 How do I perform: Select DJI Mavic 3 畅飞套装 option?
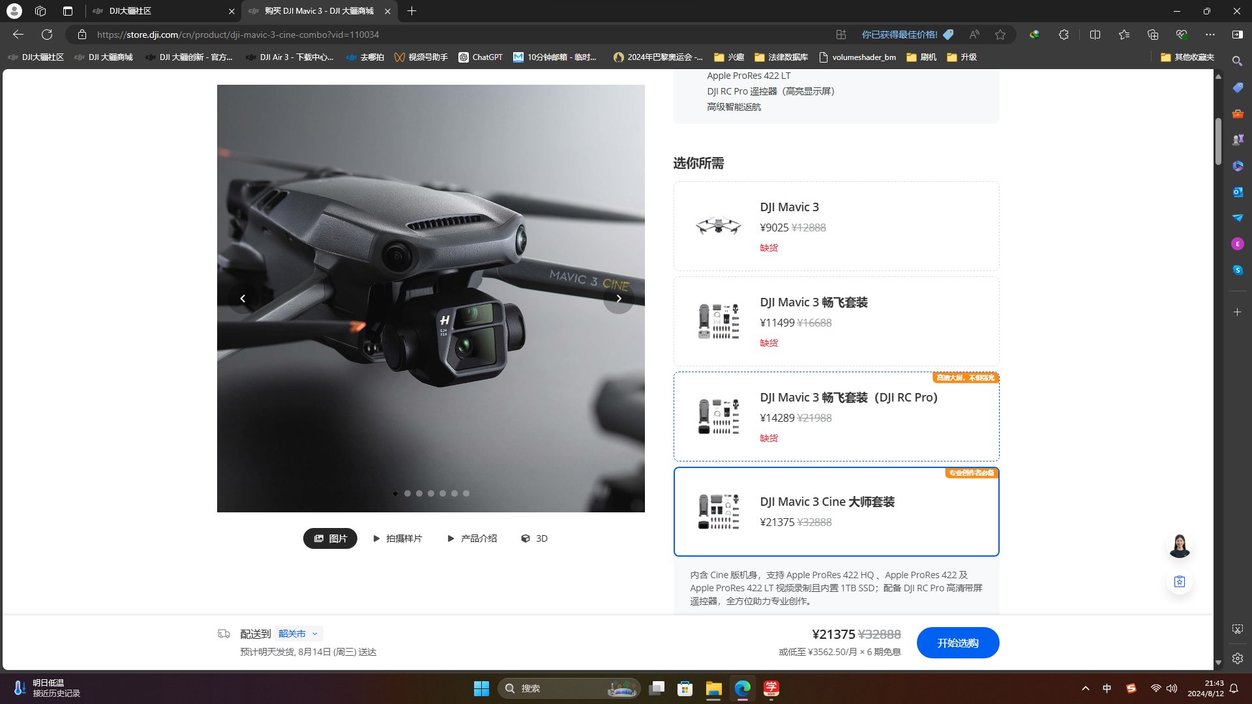(x=836, y=321)
